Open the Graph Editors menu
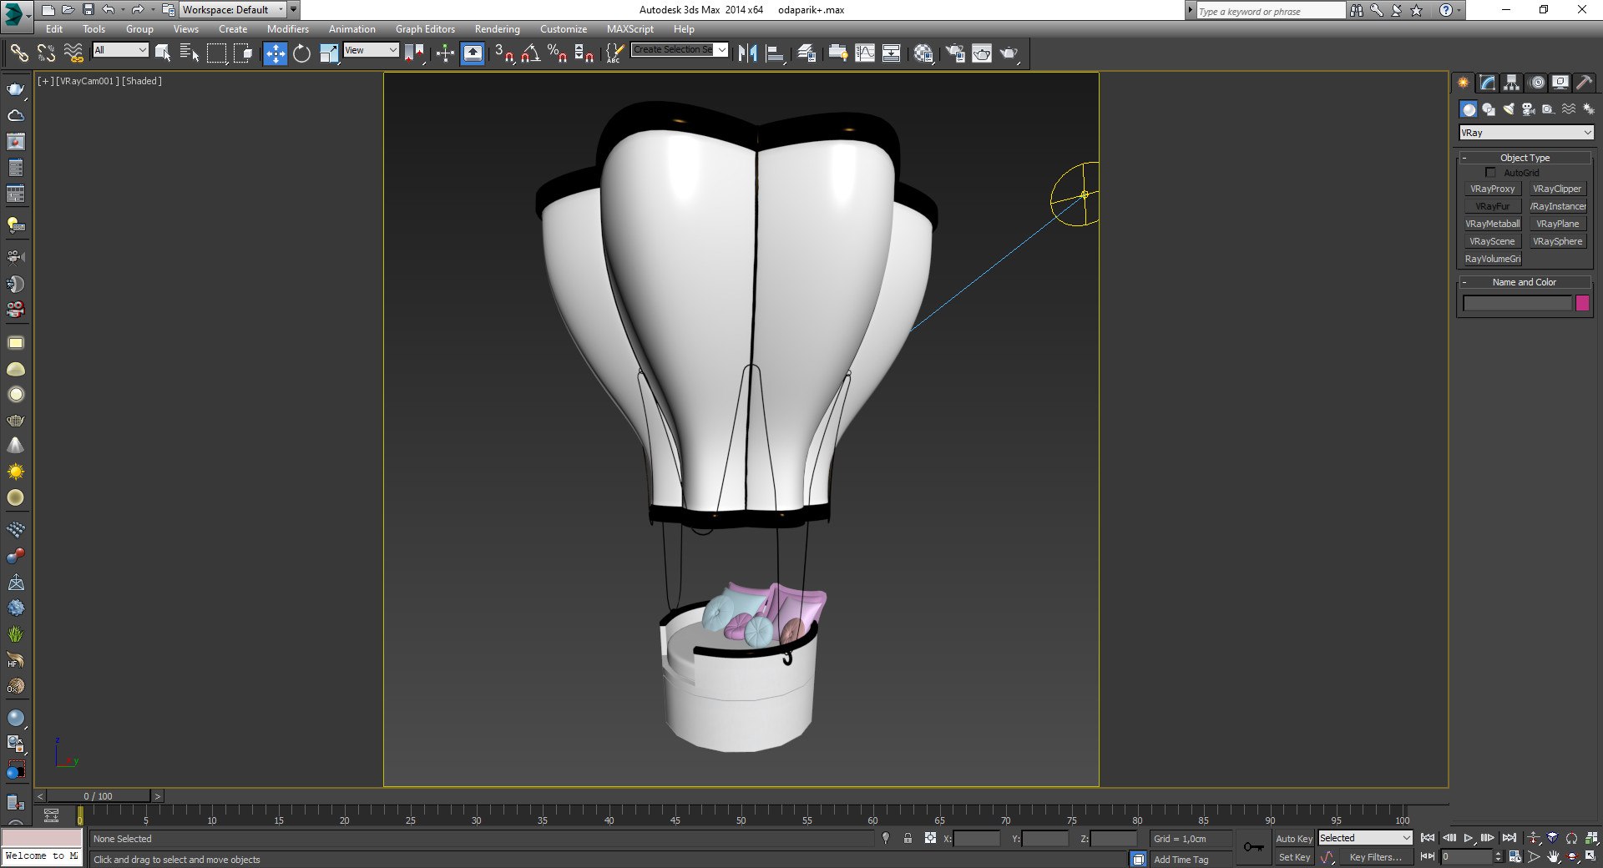1603x868 pixels. tap(425, 29)
